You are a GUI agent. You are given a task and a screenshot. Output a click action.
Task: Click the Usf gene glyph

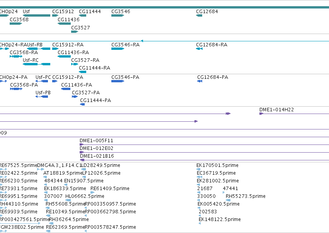click(x=36, y=15)
